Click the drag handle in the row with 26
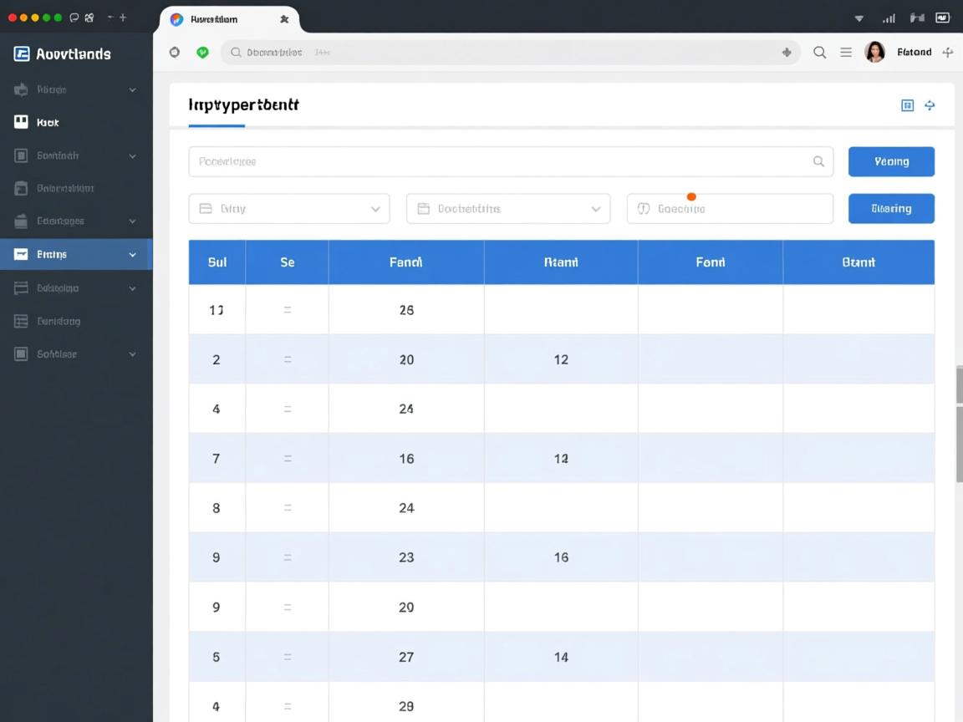Viewport: 963px width, 722px height. click(x=287, y=310)
